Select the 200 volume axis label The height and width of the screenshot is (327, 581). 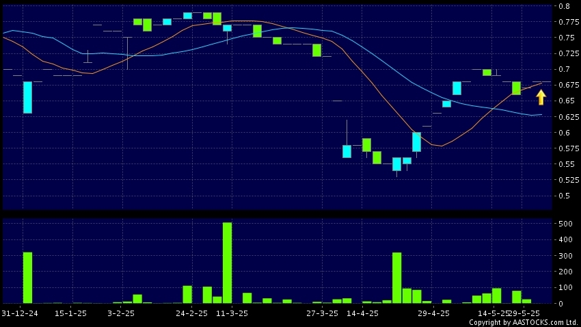click(x=565, y=272)
